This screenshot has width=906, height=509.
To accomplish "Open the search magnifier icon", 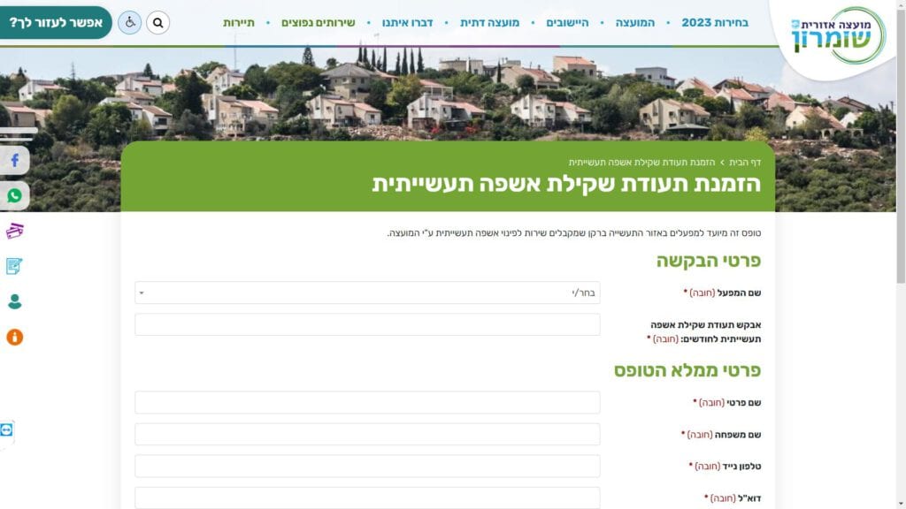I will pyautogui.click(x=157, y=23).
